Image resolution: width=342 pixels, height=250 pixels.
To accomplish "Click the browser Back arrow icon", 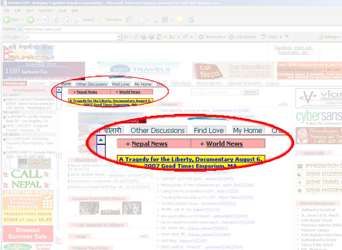I will pyautogui.click(x=7, y=20).
